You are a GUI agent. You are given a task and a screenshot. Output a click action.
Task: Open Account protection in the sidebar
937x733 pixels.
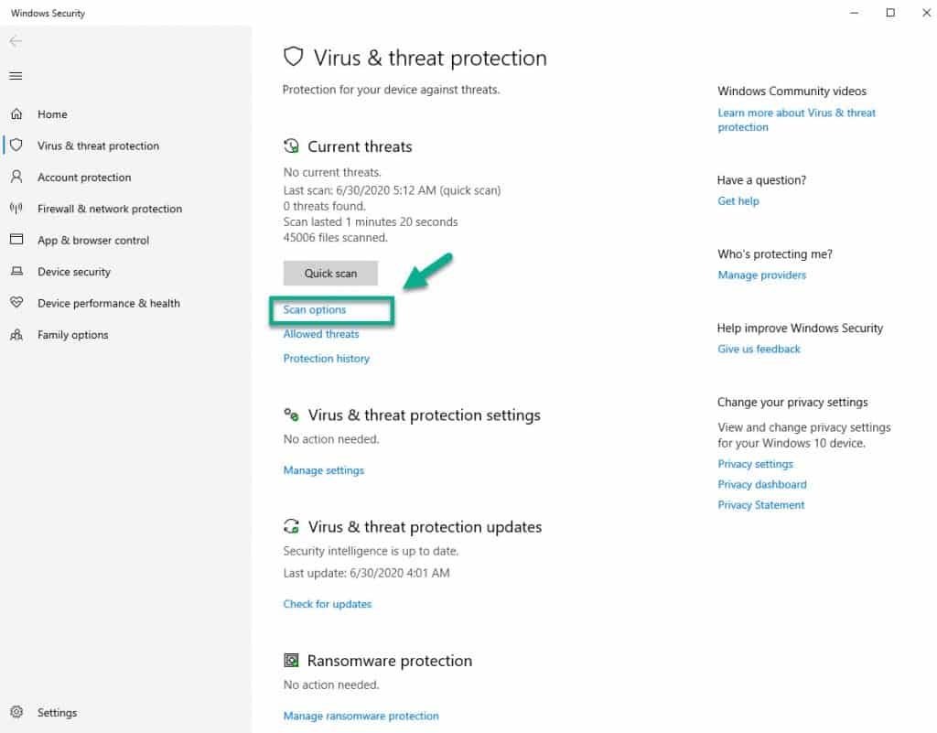coord(85,177)
